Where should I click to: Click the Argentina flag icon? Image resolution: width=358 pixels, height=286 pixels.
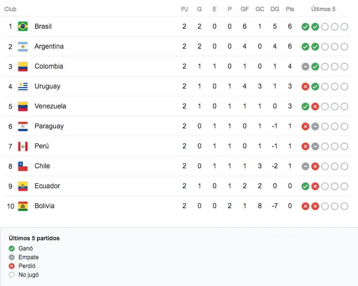coord(23,47)
